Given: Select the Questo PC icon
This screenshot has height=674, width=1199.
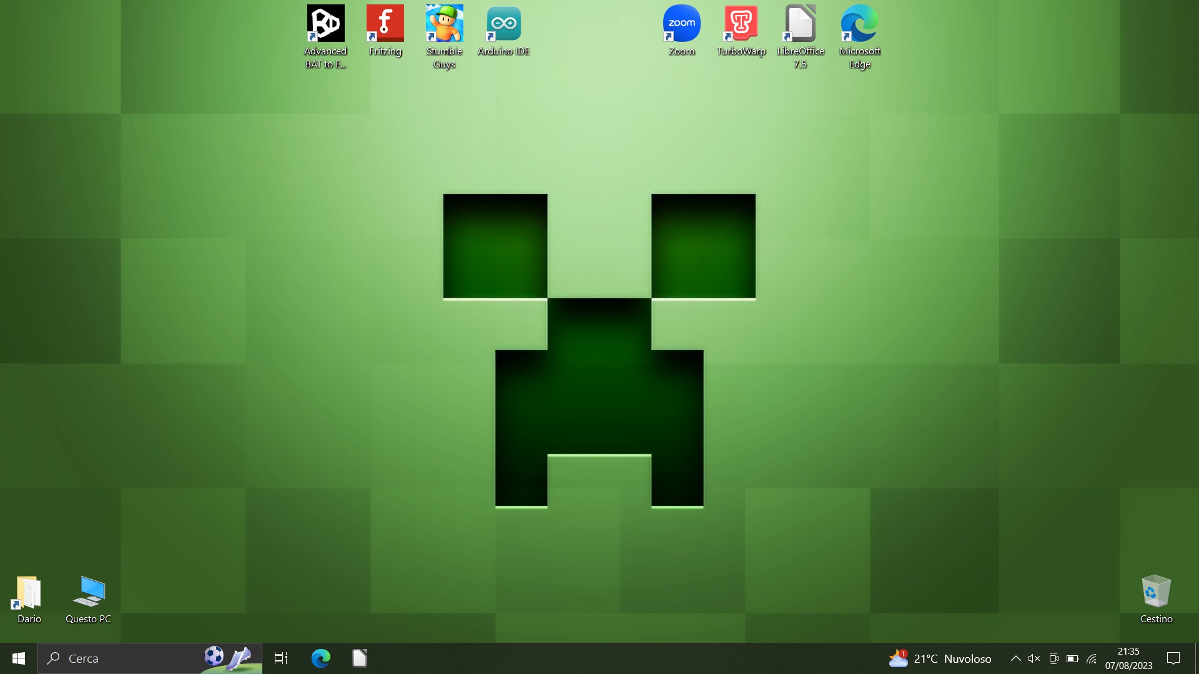Looking at the screenshot, I should point(88,593).
